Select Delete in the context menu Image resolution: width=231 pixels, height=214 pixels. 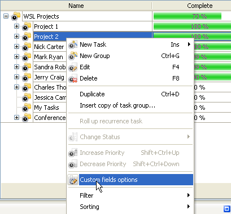pos(130,78)
